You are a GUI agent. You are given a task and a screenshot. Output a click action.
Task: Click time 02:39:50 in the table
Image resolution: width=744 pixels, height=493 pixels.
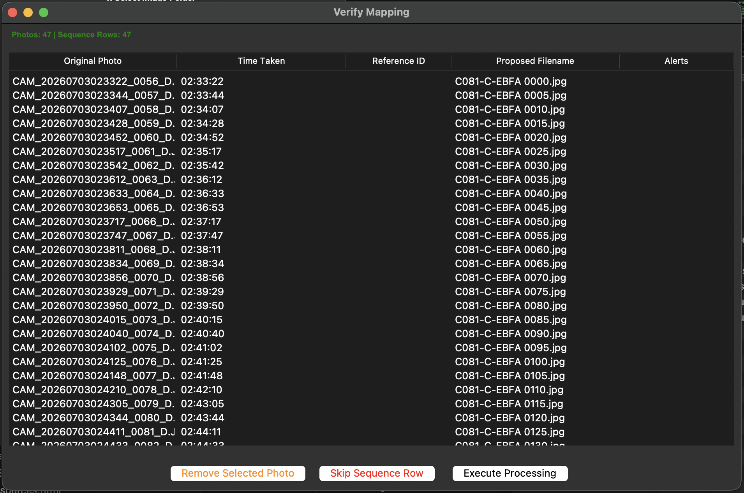(x=203, y=306)
